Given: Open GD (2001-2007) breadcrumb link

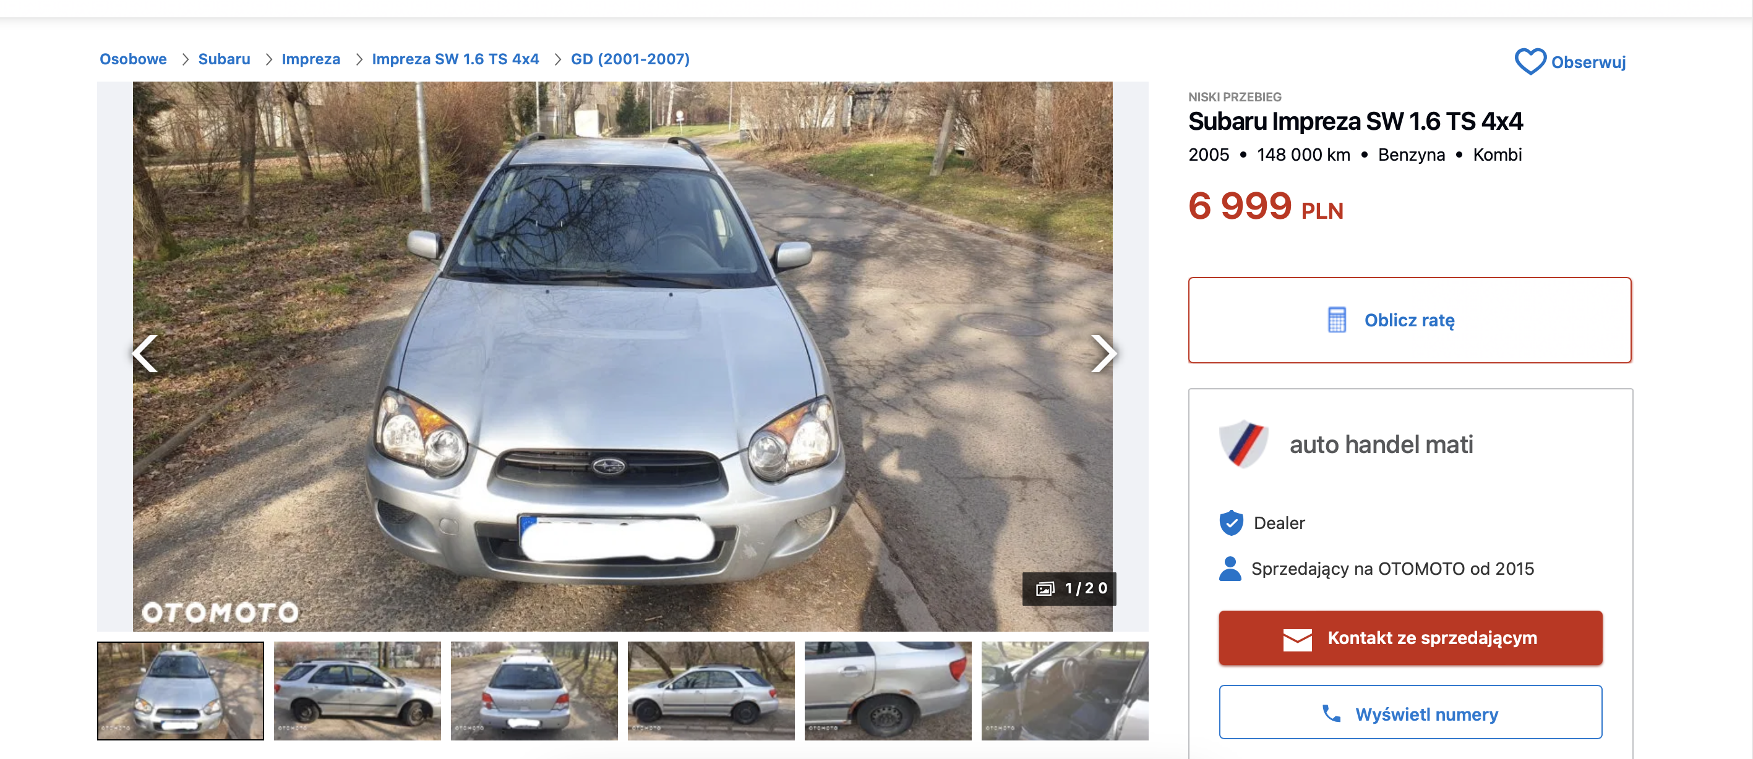Looking at the screenshot, I should pyautogui.click(x=630, y=59).
